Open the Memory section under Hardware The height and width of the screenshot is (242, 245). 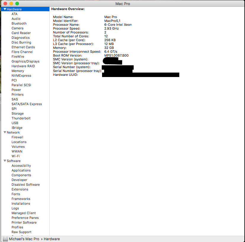tap(18, 71)
